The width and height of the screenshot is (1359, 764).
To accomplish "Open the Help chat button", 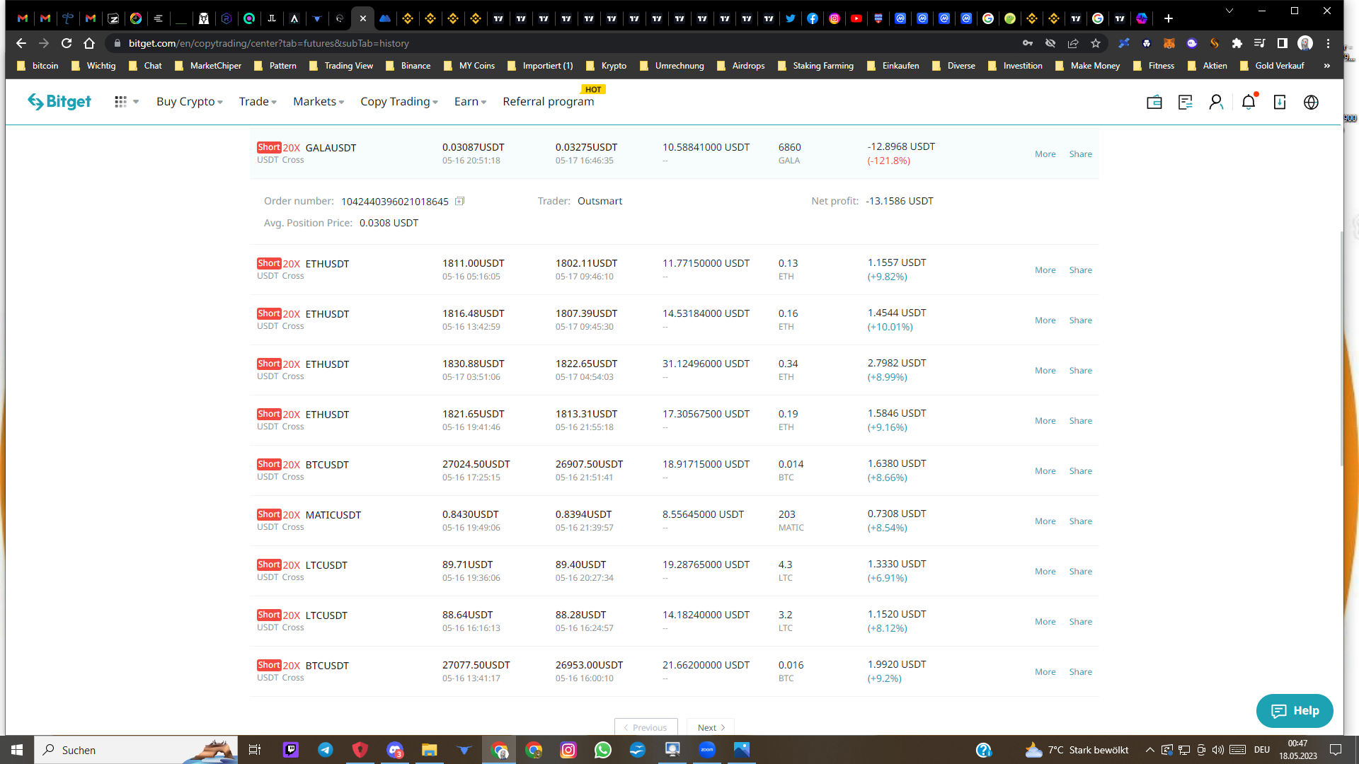I will (1295, 711).
